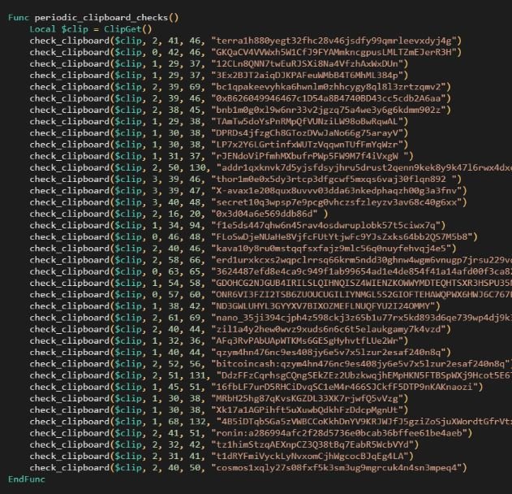Click the address string starting with nano_35ji394c

[x=361, y=318]
